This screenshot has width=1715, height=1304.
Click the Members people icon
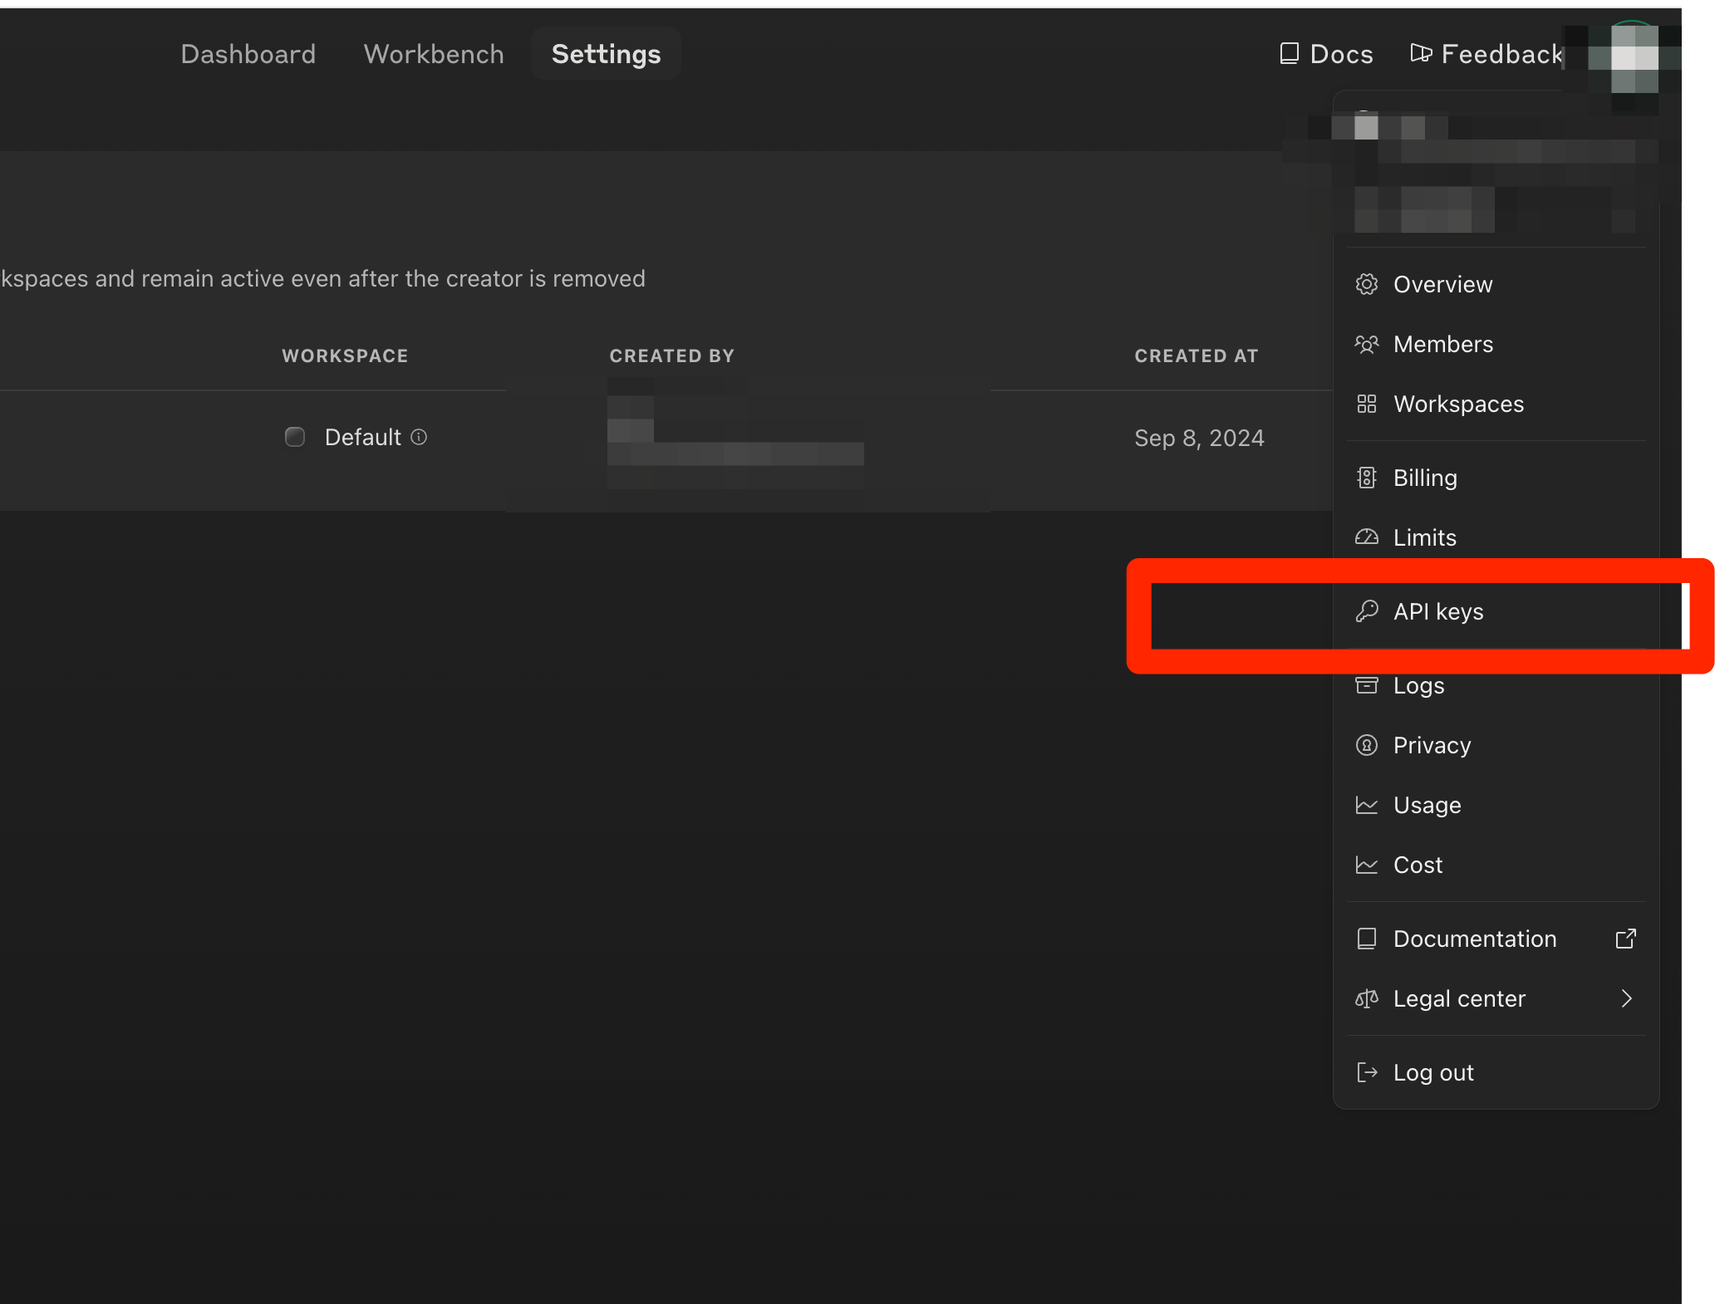click(x=1366, y=344)
